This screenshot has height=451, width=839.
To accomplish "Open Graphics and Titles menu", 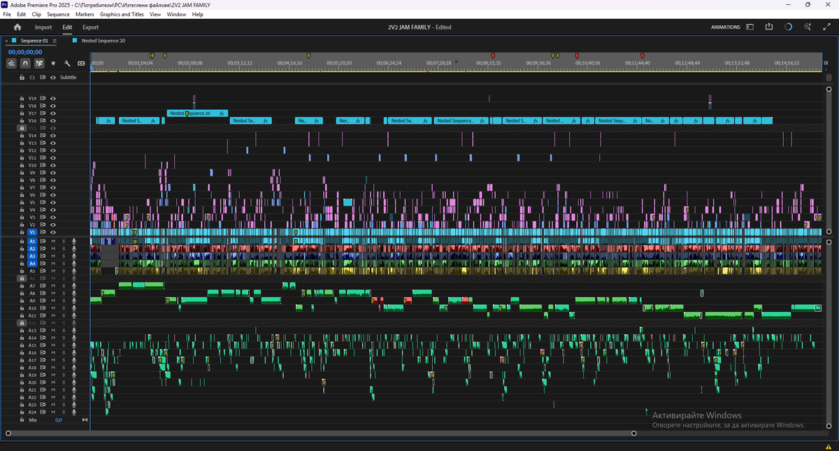I will click(122, 14).
